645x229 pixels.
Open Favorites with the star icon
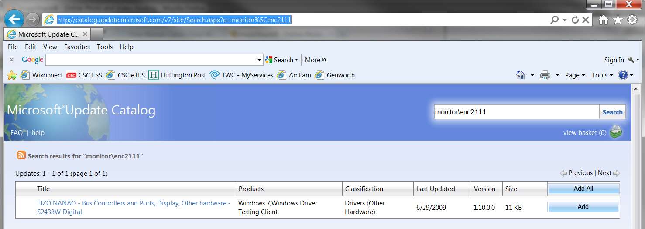click(x=618, y=20)
